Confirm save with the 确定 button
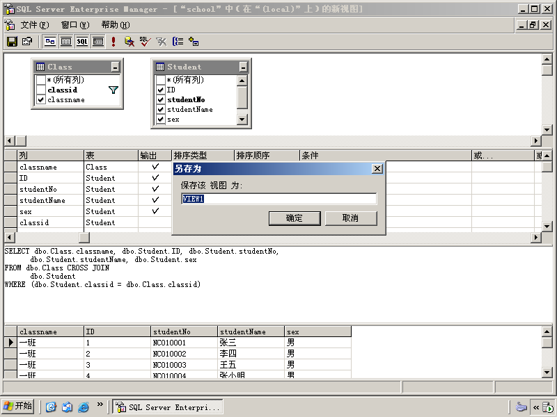Screen dimensions: 557x417 coord(295,218)
